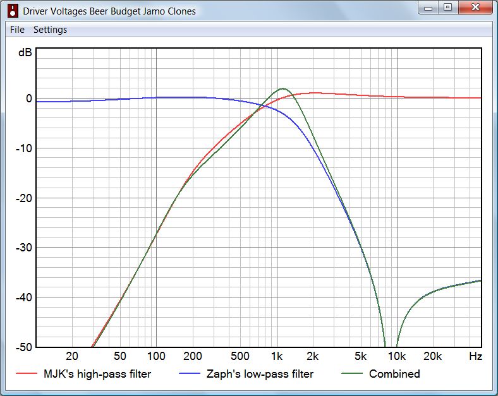
Task: Select the 'Zaph's low-pass filter' legend label
Action: pyautogui.click(x=260, y=374)
